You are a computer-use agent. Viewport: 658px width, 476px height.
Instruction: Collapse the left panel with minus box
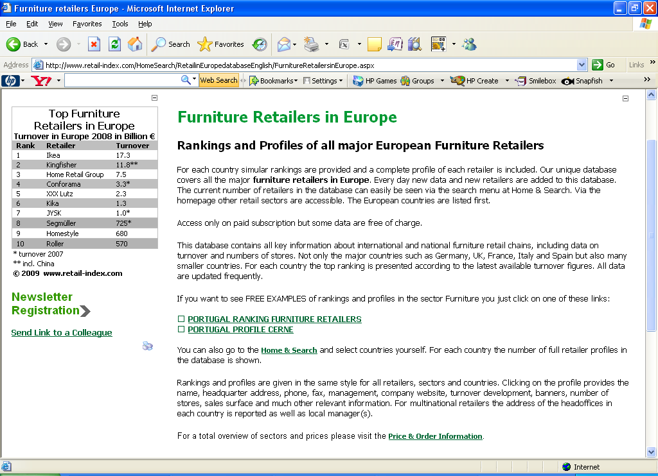pos(154,98)
